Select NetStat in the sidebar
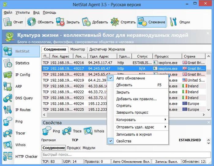Image resolution: width=214 pixels, height=166 pixels. point(21,51)
